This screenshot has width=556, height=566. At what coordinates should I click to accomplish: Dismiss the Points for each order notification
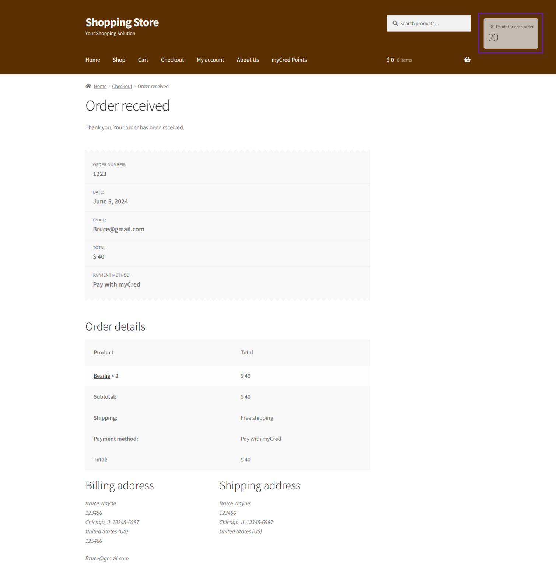492,26
